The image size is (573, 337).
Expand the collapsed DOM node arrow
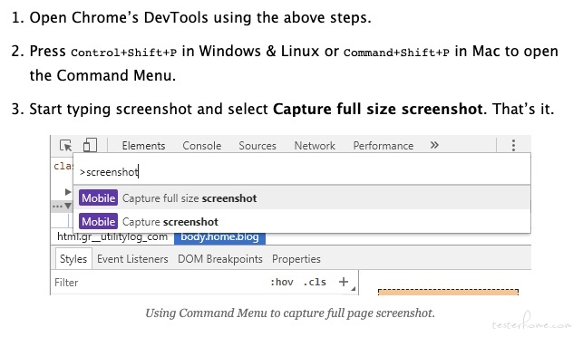pyautogui.click(x=68, y=191)
